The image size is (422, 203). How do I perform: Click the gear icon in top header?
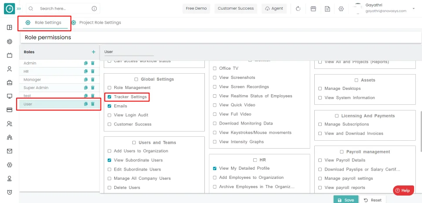click(341, 9)
